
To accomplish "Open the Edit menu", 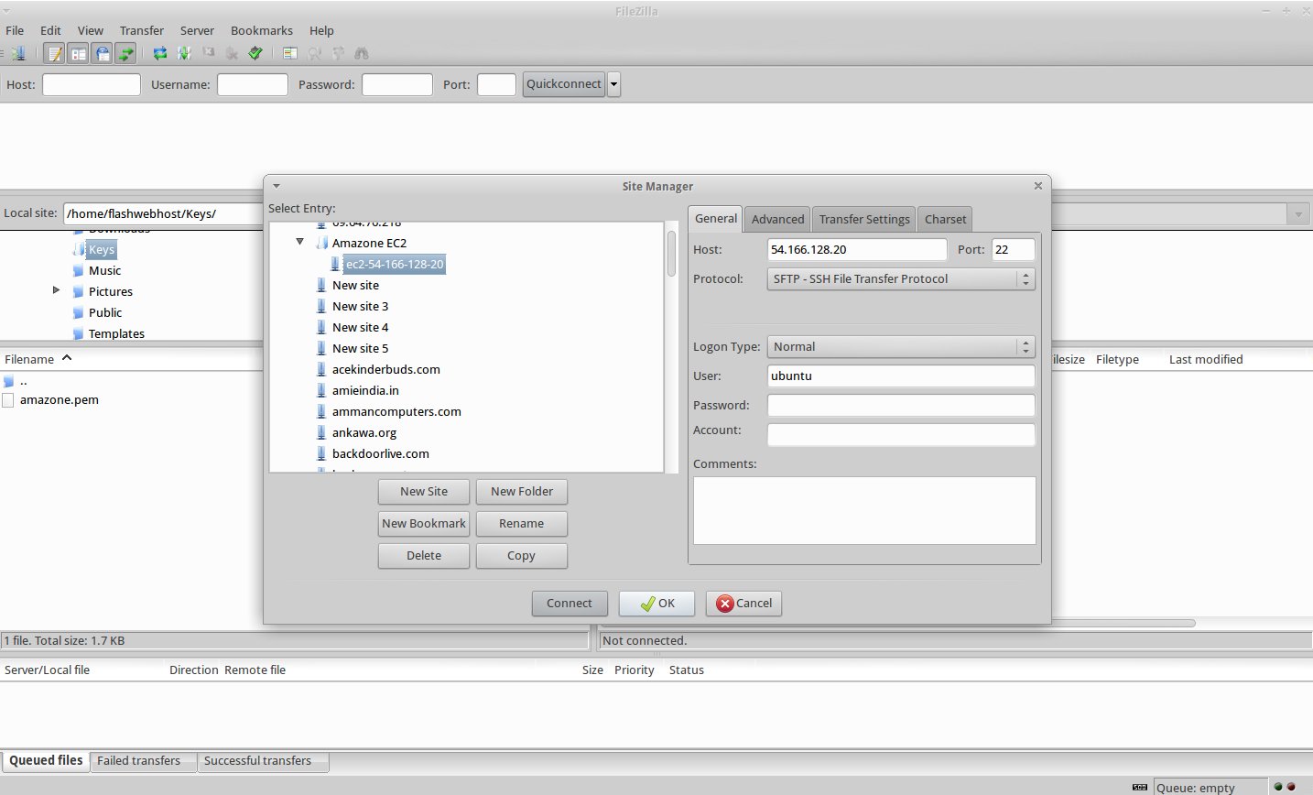I will pyautogui.click(x=50, y=30).
